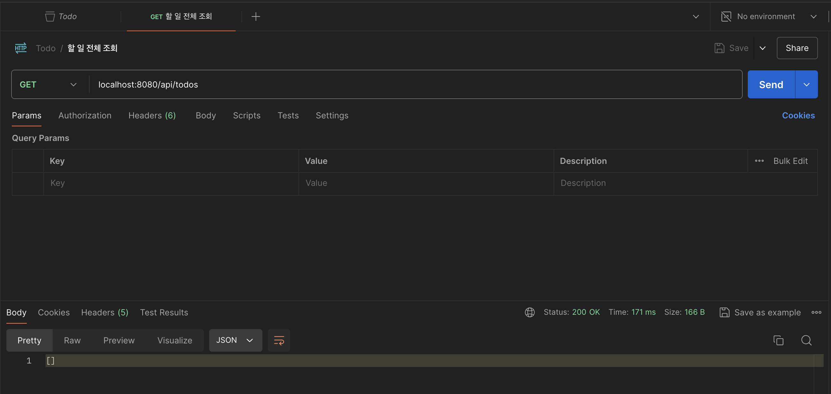The image size is (831, 394).
Task: Select Pretty response view
Action: coord(29,340)
